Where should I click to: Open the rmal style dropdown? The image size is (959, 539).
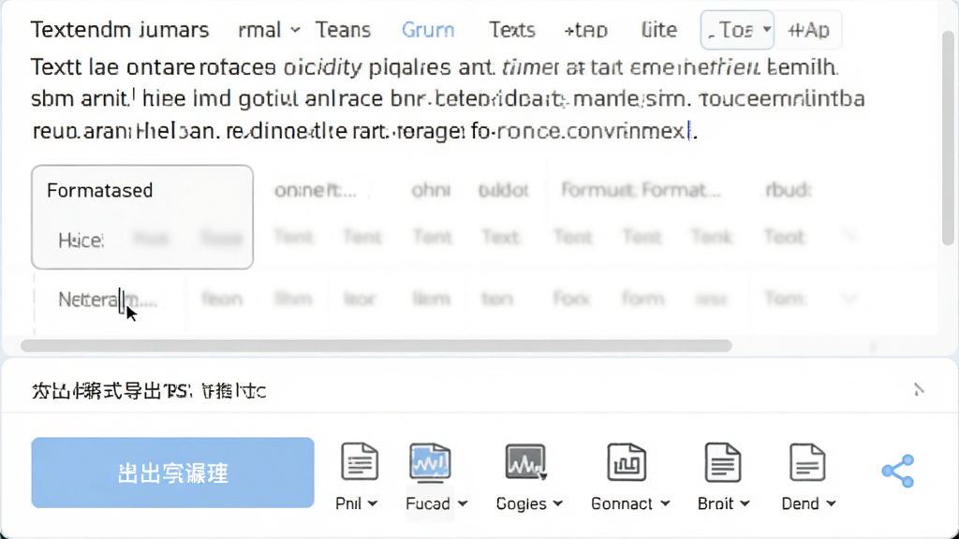coord(269,29)
